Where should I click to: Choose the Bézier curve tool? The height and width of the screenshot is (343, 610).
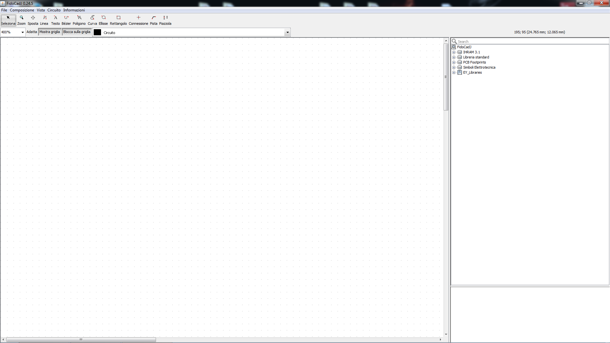coord(66,20)
